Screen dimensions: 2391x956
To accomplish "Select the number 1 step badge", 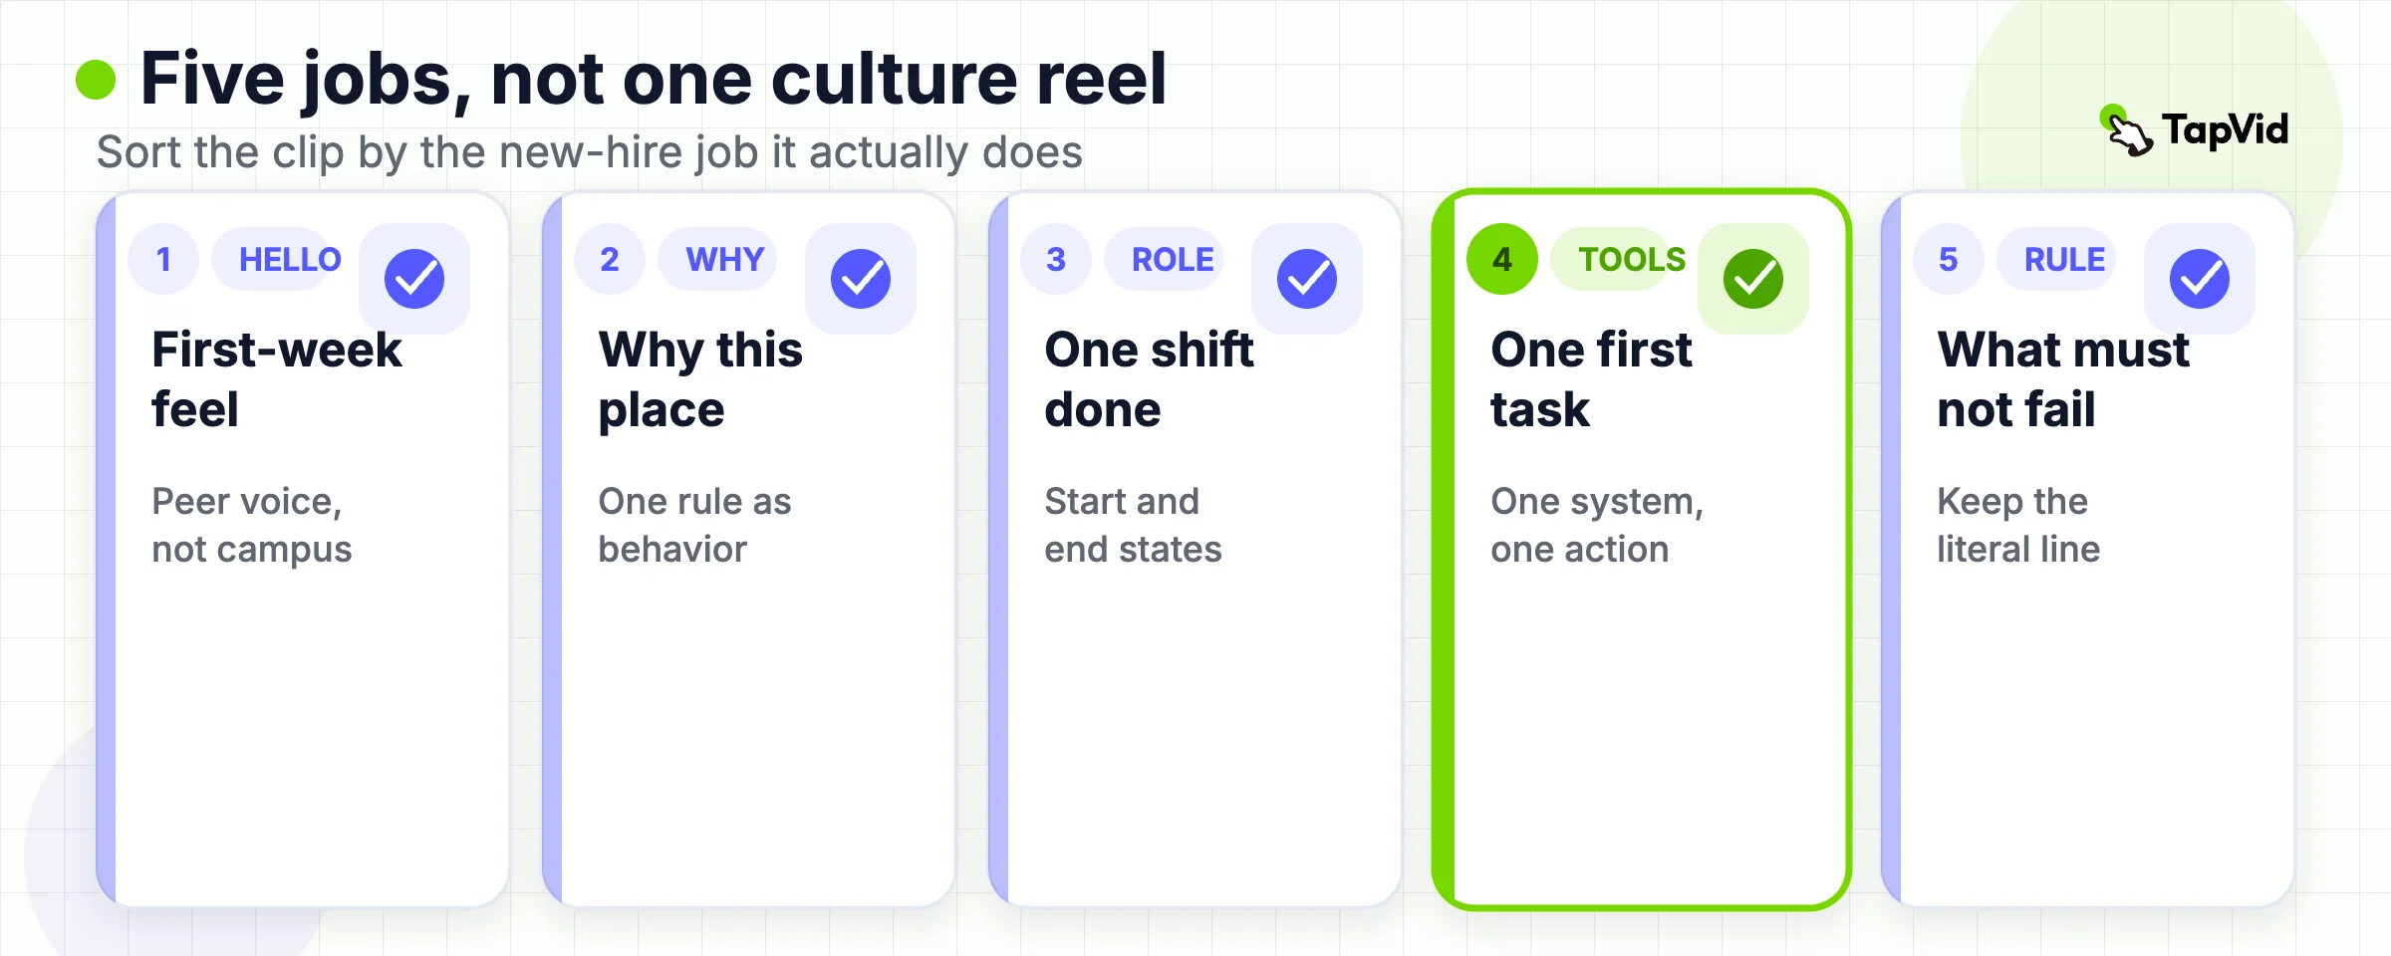I will [x=163, y=259].
